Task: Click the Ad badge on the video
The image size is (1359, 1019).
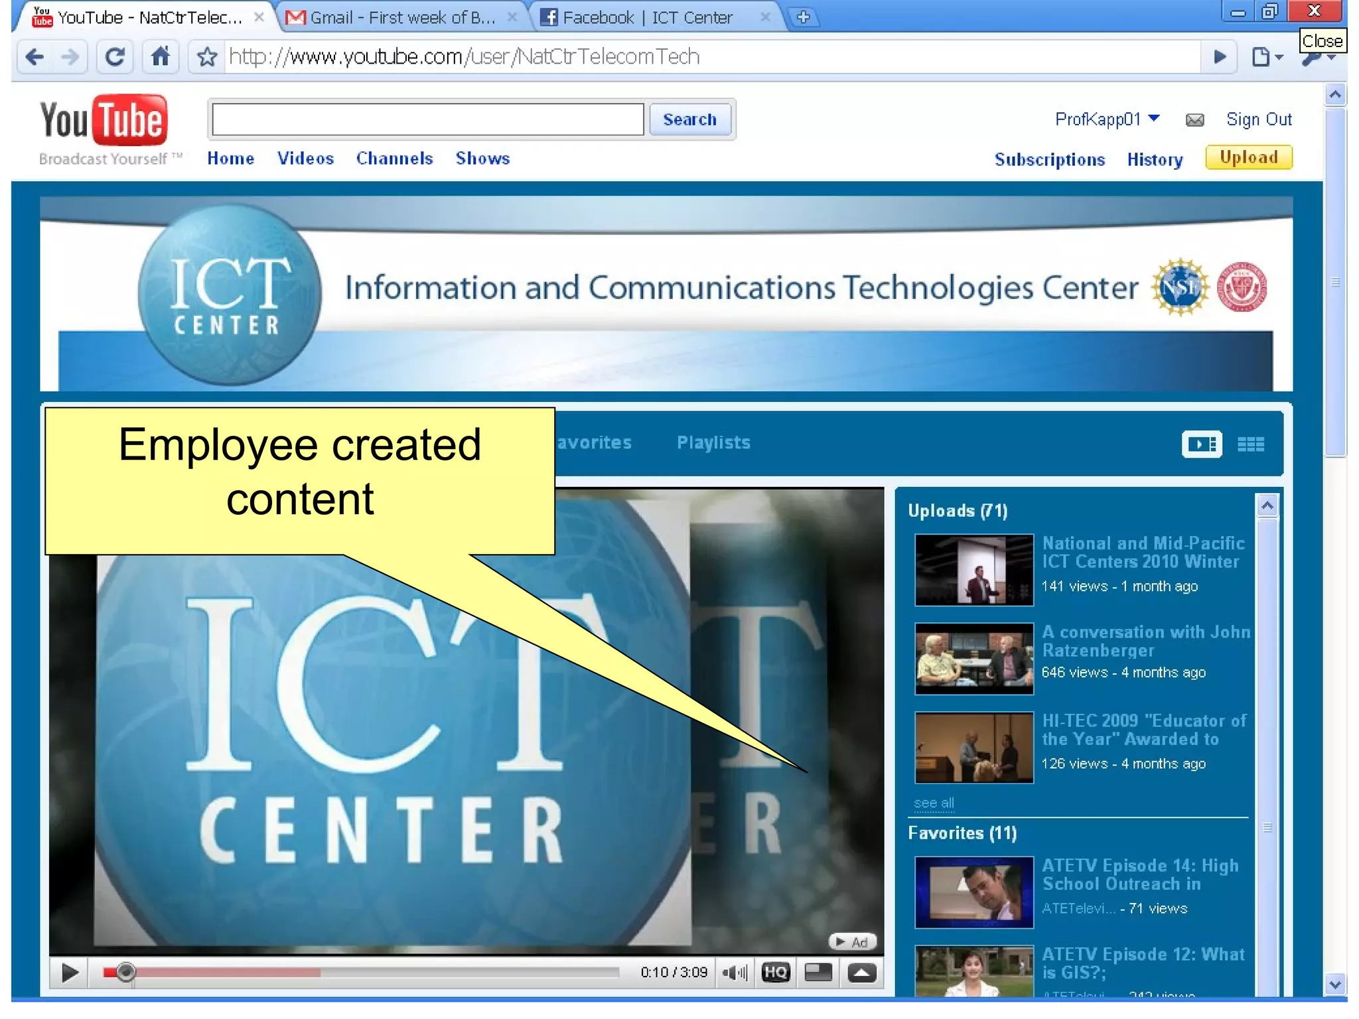Action: tap(853, 942)
